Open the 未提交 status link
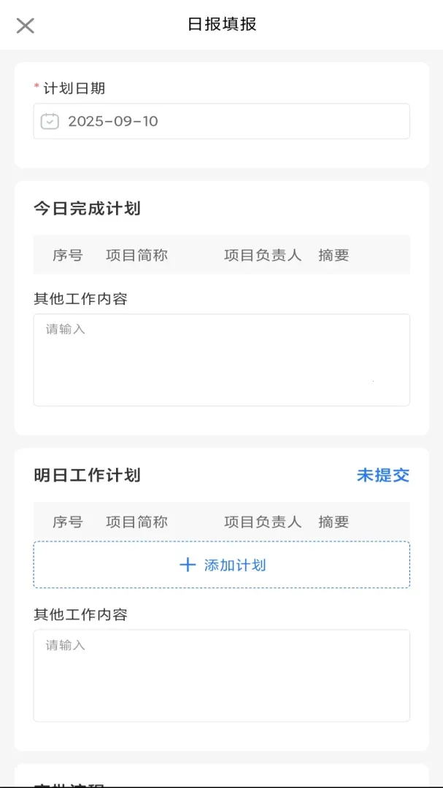 tap(383, 475)
